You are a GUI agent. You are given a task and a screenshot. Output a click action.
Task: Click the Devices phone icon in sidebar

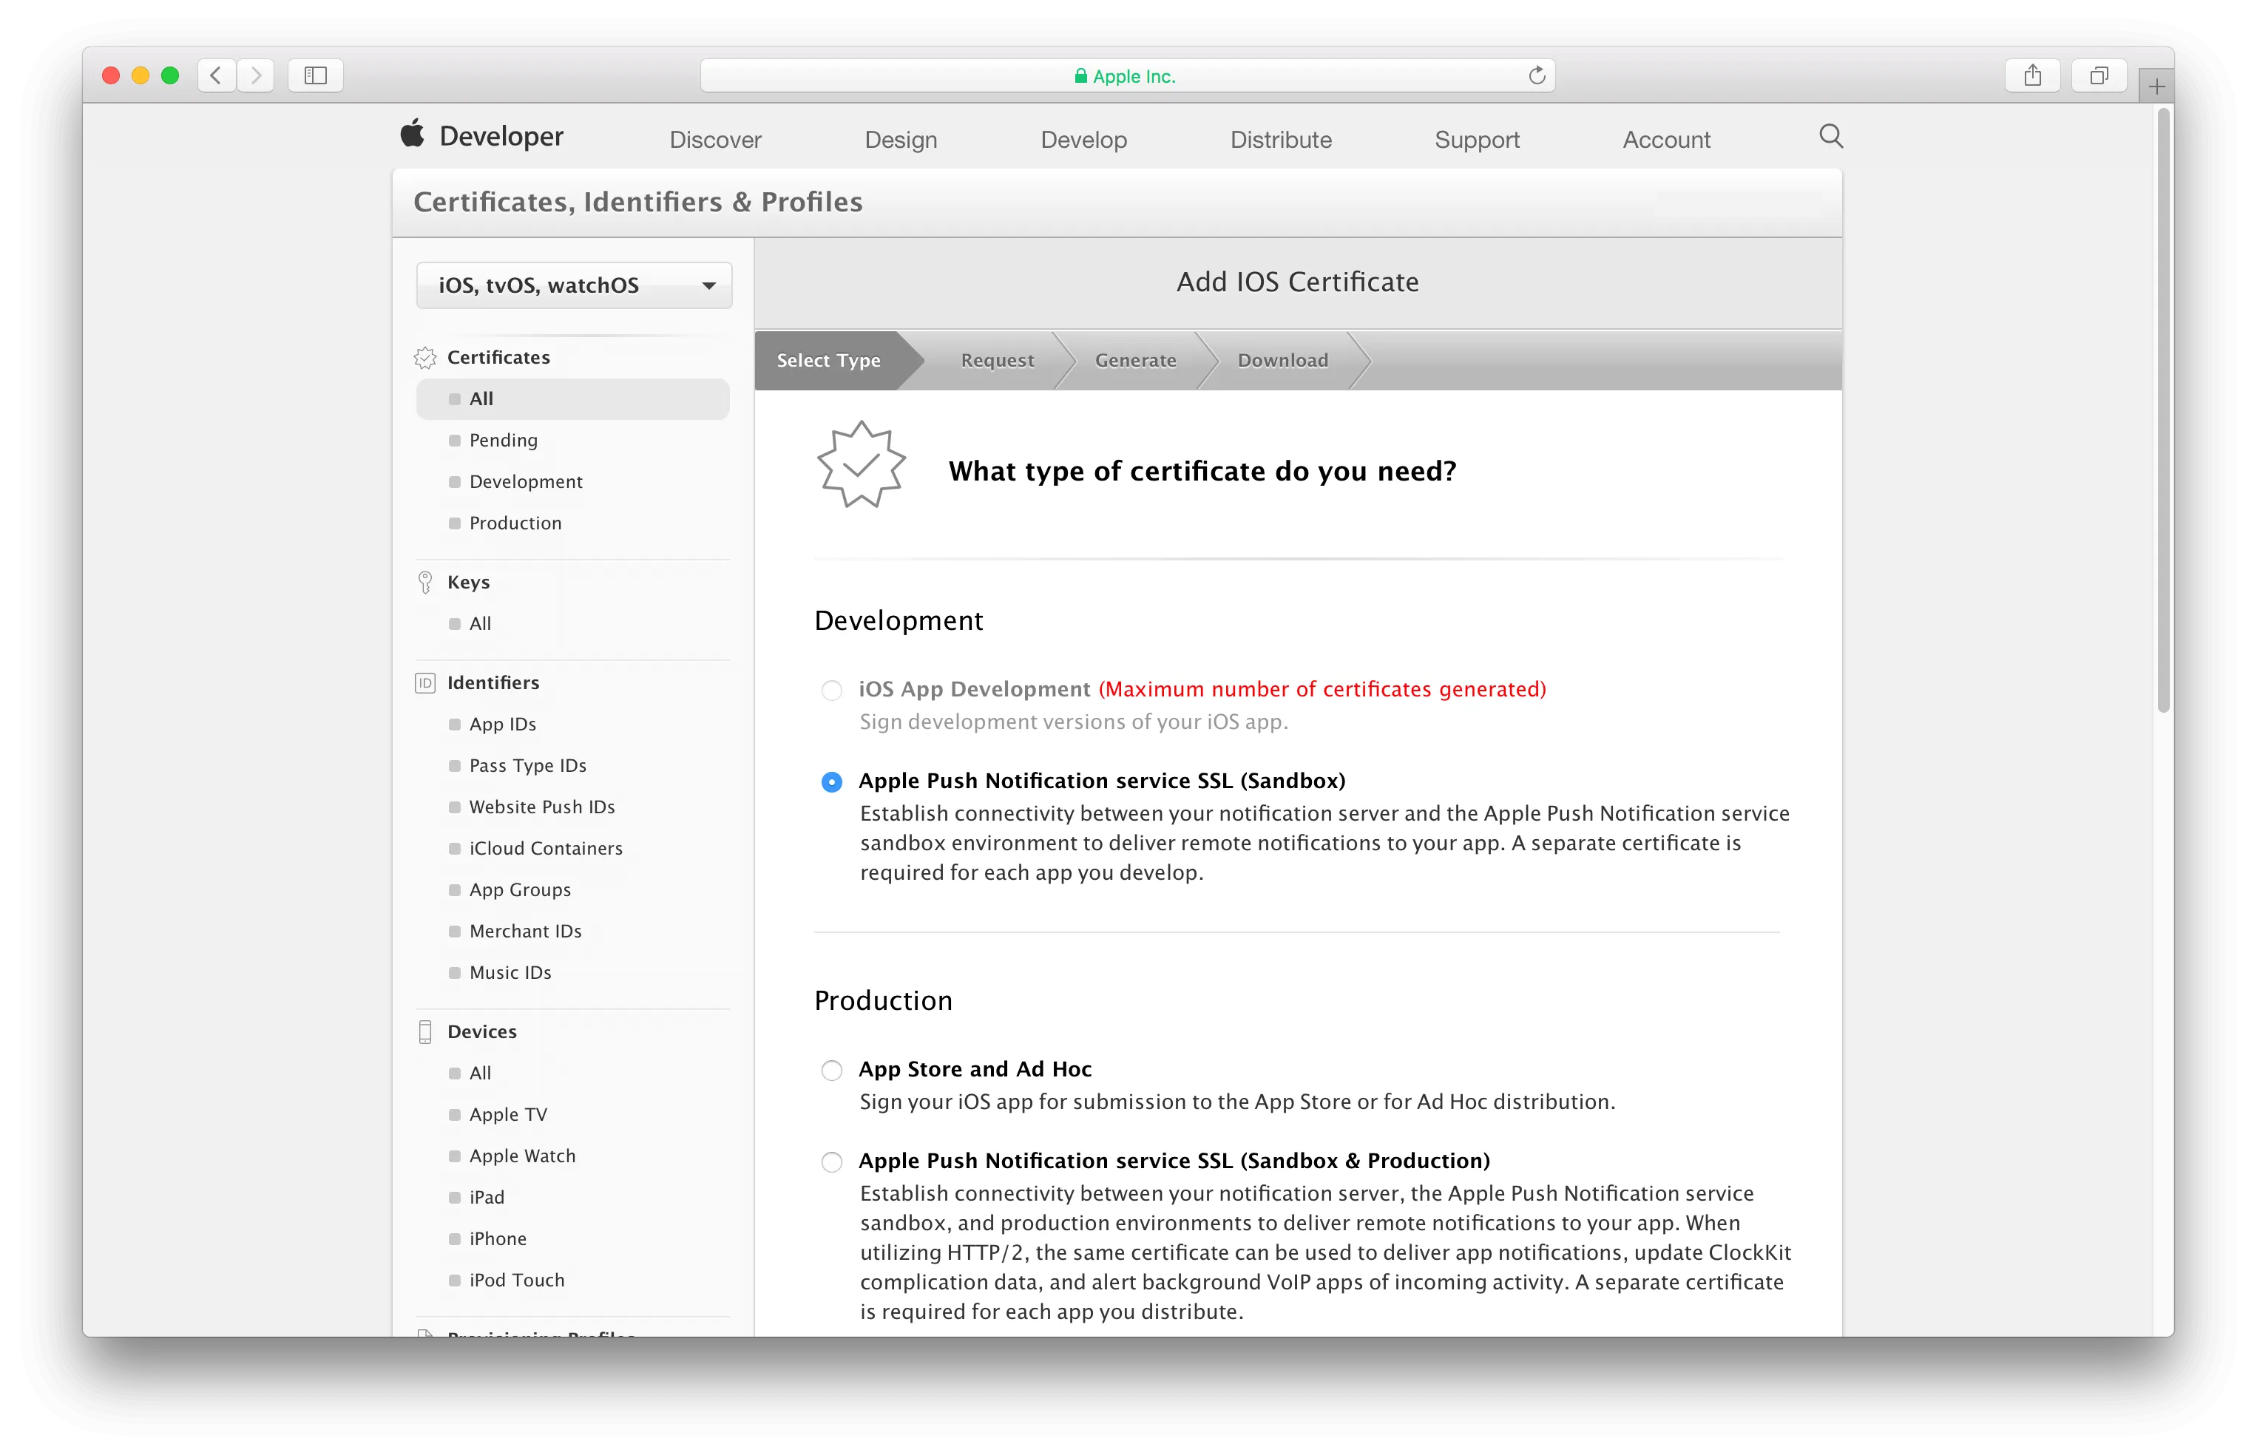point(425,1031)
